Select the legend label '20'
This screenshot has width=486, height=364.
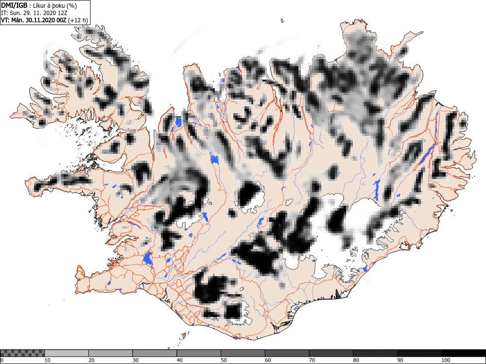[91, 360]
